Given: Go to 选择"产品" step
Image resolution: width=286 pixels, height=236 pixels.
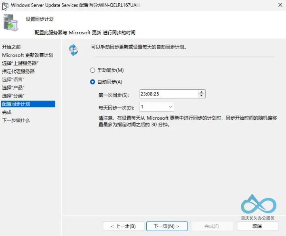Looking at the screenshot, I should click(x=13, y=88).
